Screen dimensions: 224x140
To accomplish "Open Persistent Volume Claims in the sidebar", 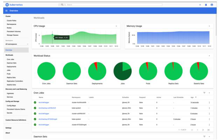I will pyautogui.click(x=16, y=109).
